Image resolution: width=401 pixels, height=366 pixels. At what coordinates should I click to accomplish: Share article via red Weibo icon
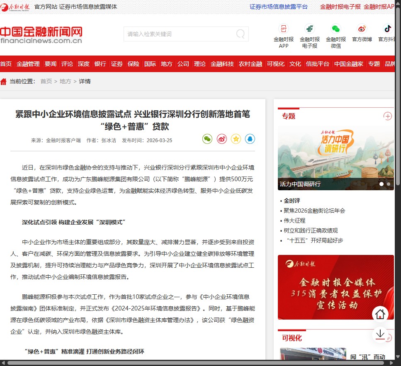(222, 139)
